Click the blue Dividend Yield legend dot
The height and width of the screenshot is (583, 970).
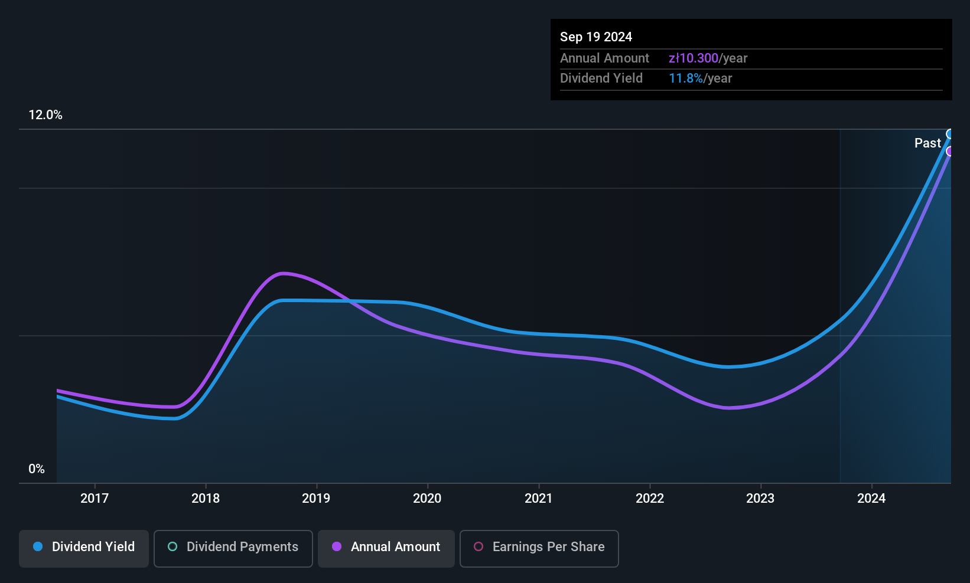38,546
